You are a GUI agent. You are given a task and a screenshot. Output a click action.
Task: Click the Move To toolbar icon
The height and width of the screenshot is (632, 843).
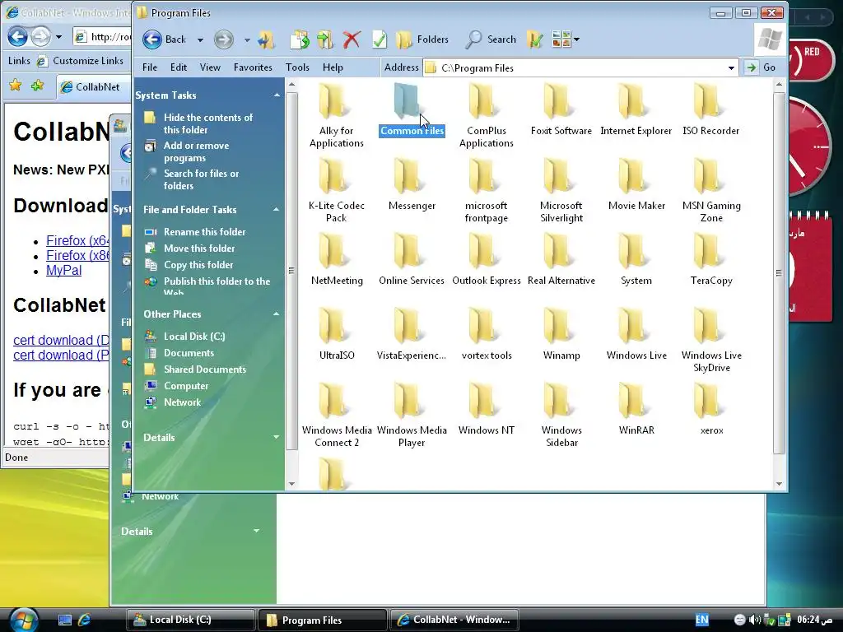tap(300, 39)
